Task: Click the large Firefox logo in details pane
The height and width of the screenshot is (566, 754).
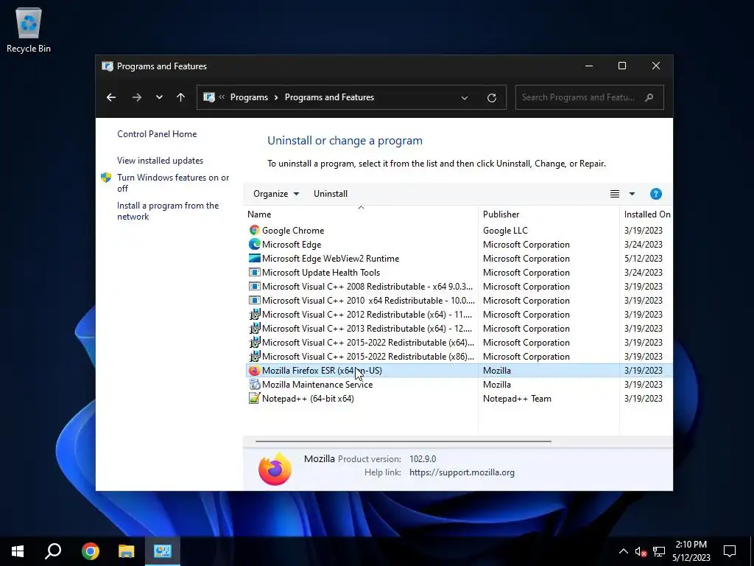Action: 275,469
